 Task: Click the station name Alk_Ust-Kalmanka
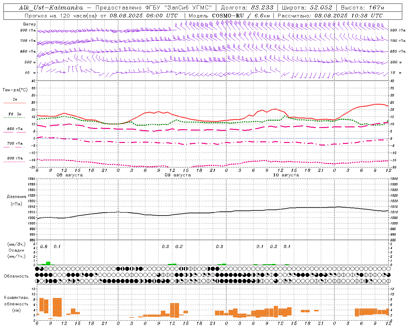pyautogui.click(x=51, y=8)
